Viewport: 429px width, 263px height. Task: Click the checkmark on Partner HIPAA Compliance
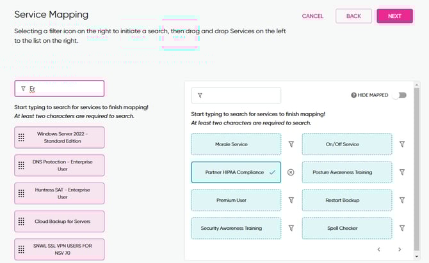tap(272, 172)
